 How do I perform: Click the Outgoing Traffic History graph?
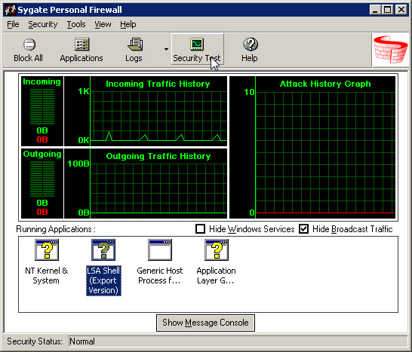(146, 183)
